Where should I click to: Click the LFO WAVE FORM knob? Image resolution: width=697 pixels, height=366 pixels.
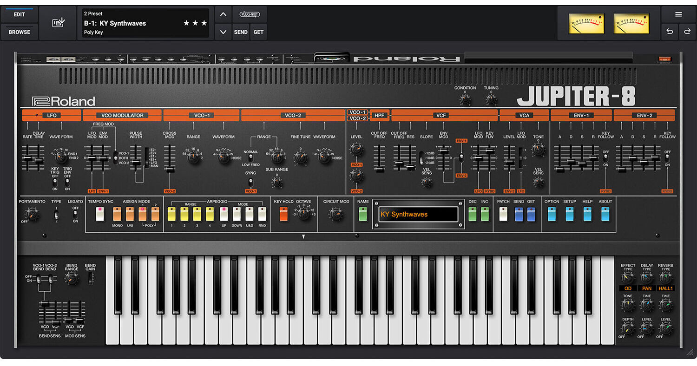point(60,157)
